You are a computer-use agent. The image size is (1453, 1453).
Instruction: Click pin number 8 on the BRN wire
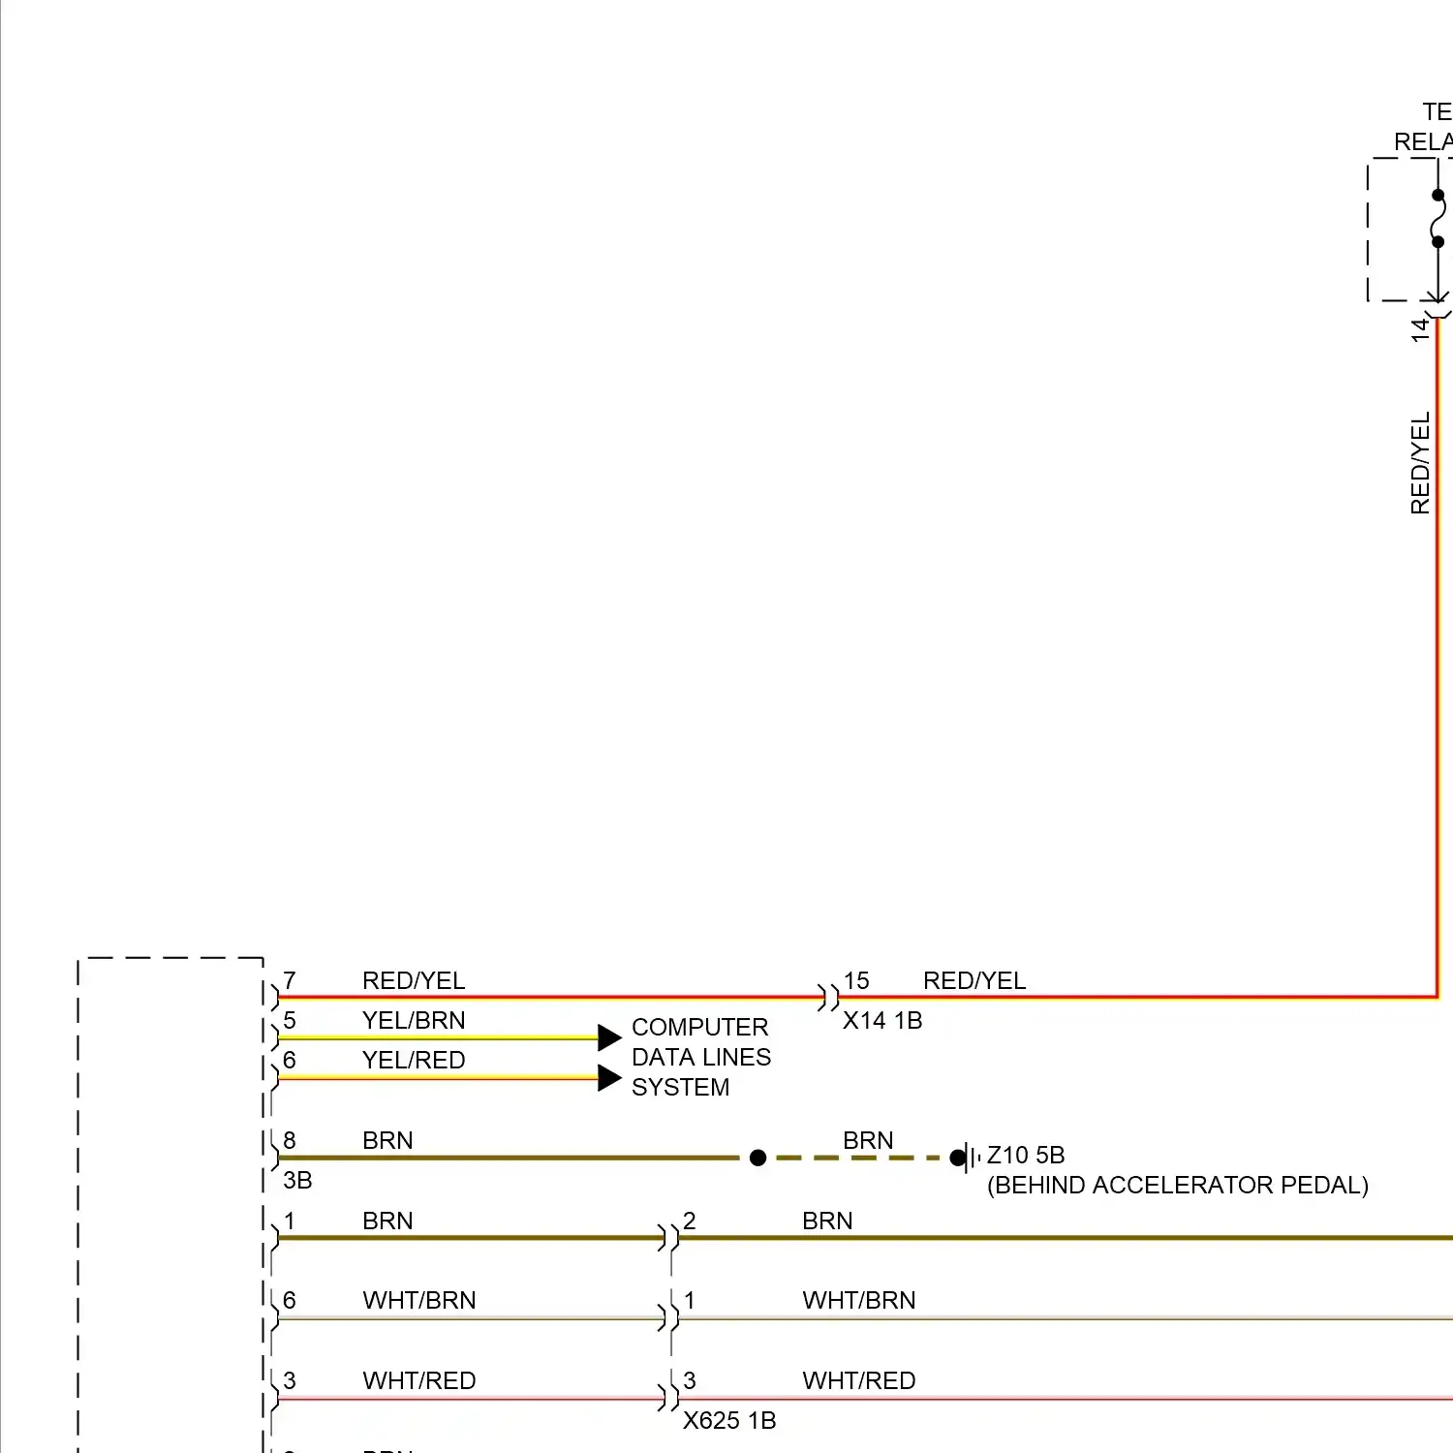tap(289, 1140)
